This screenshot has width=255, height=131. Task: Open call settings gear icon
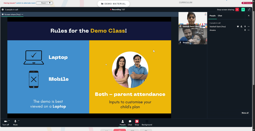click(3, 10)
